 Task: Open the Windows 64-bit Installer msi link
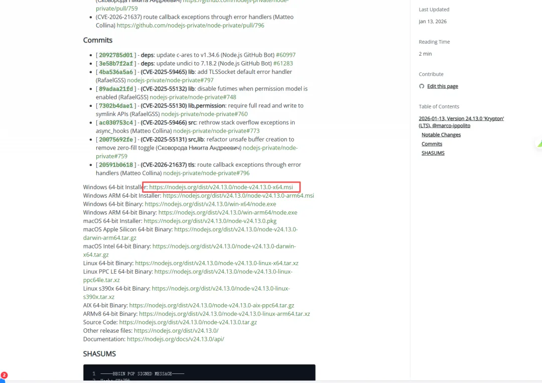[x=221, y=187]
